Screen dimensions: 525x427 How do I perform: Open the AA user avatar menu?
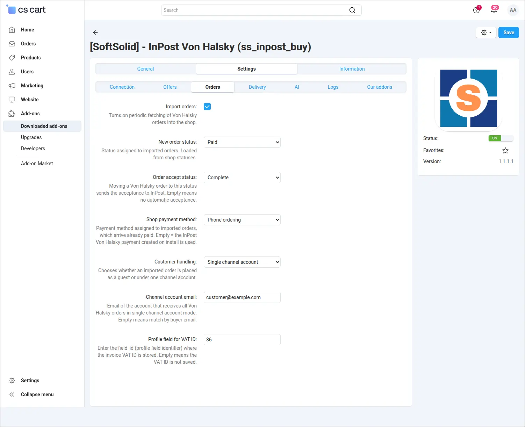click(513, 10)
